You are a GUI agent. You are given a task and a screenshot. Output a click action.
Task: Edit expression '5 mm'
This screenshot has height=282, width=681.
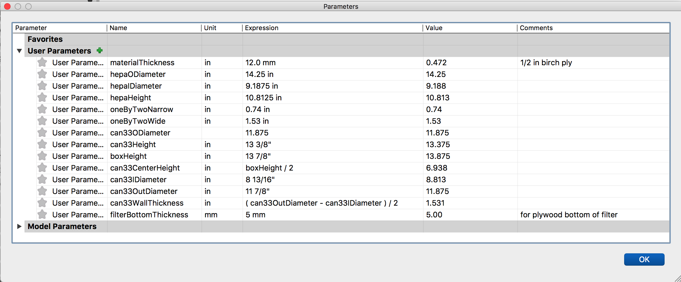(333, 215)
